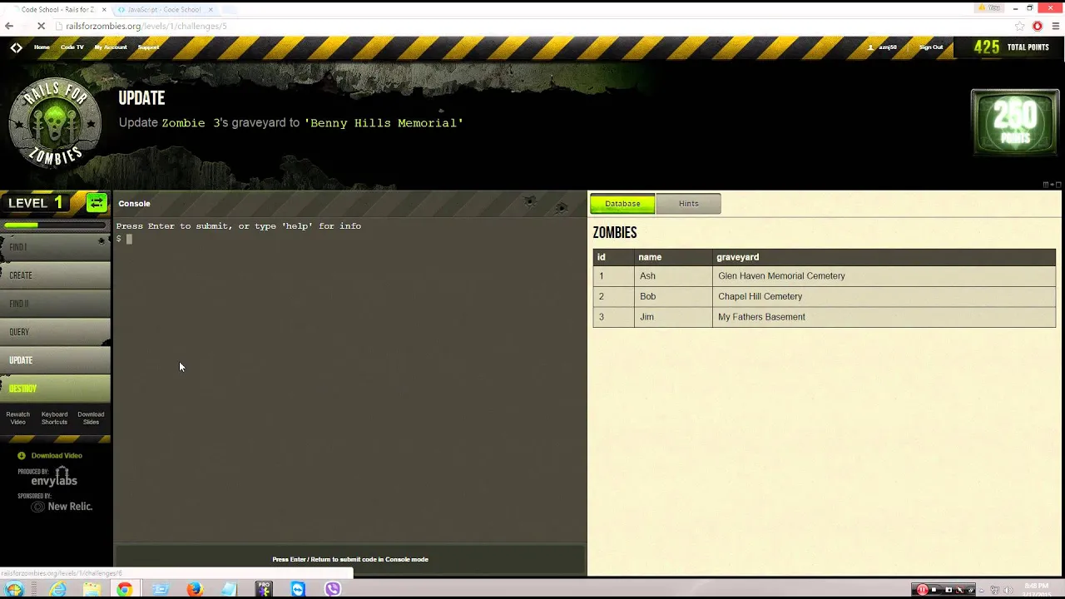Open Firefox from the taskbar
The height and width of the screenshot is (599, 1065).
pyautogui.click(x=195, y=589)
